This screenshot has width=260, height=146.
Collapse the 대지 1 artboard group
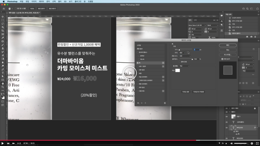[x=230, y=112]
